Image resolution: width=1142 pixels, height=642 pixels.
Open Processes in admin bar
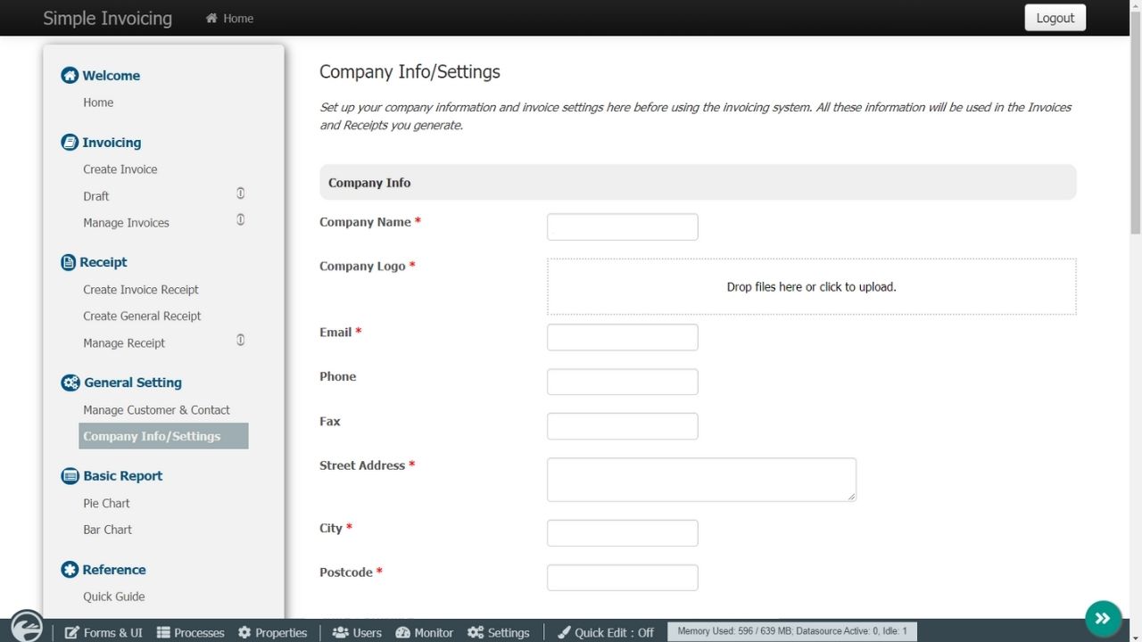(x=190, y=632)
